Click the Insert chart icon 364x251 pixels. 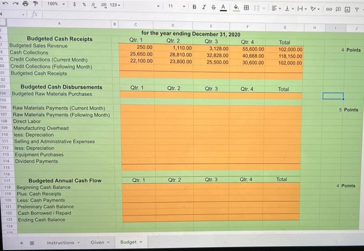coord(347,9)
